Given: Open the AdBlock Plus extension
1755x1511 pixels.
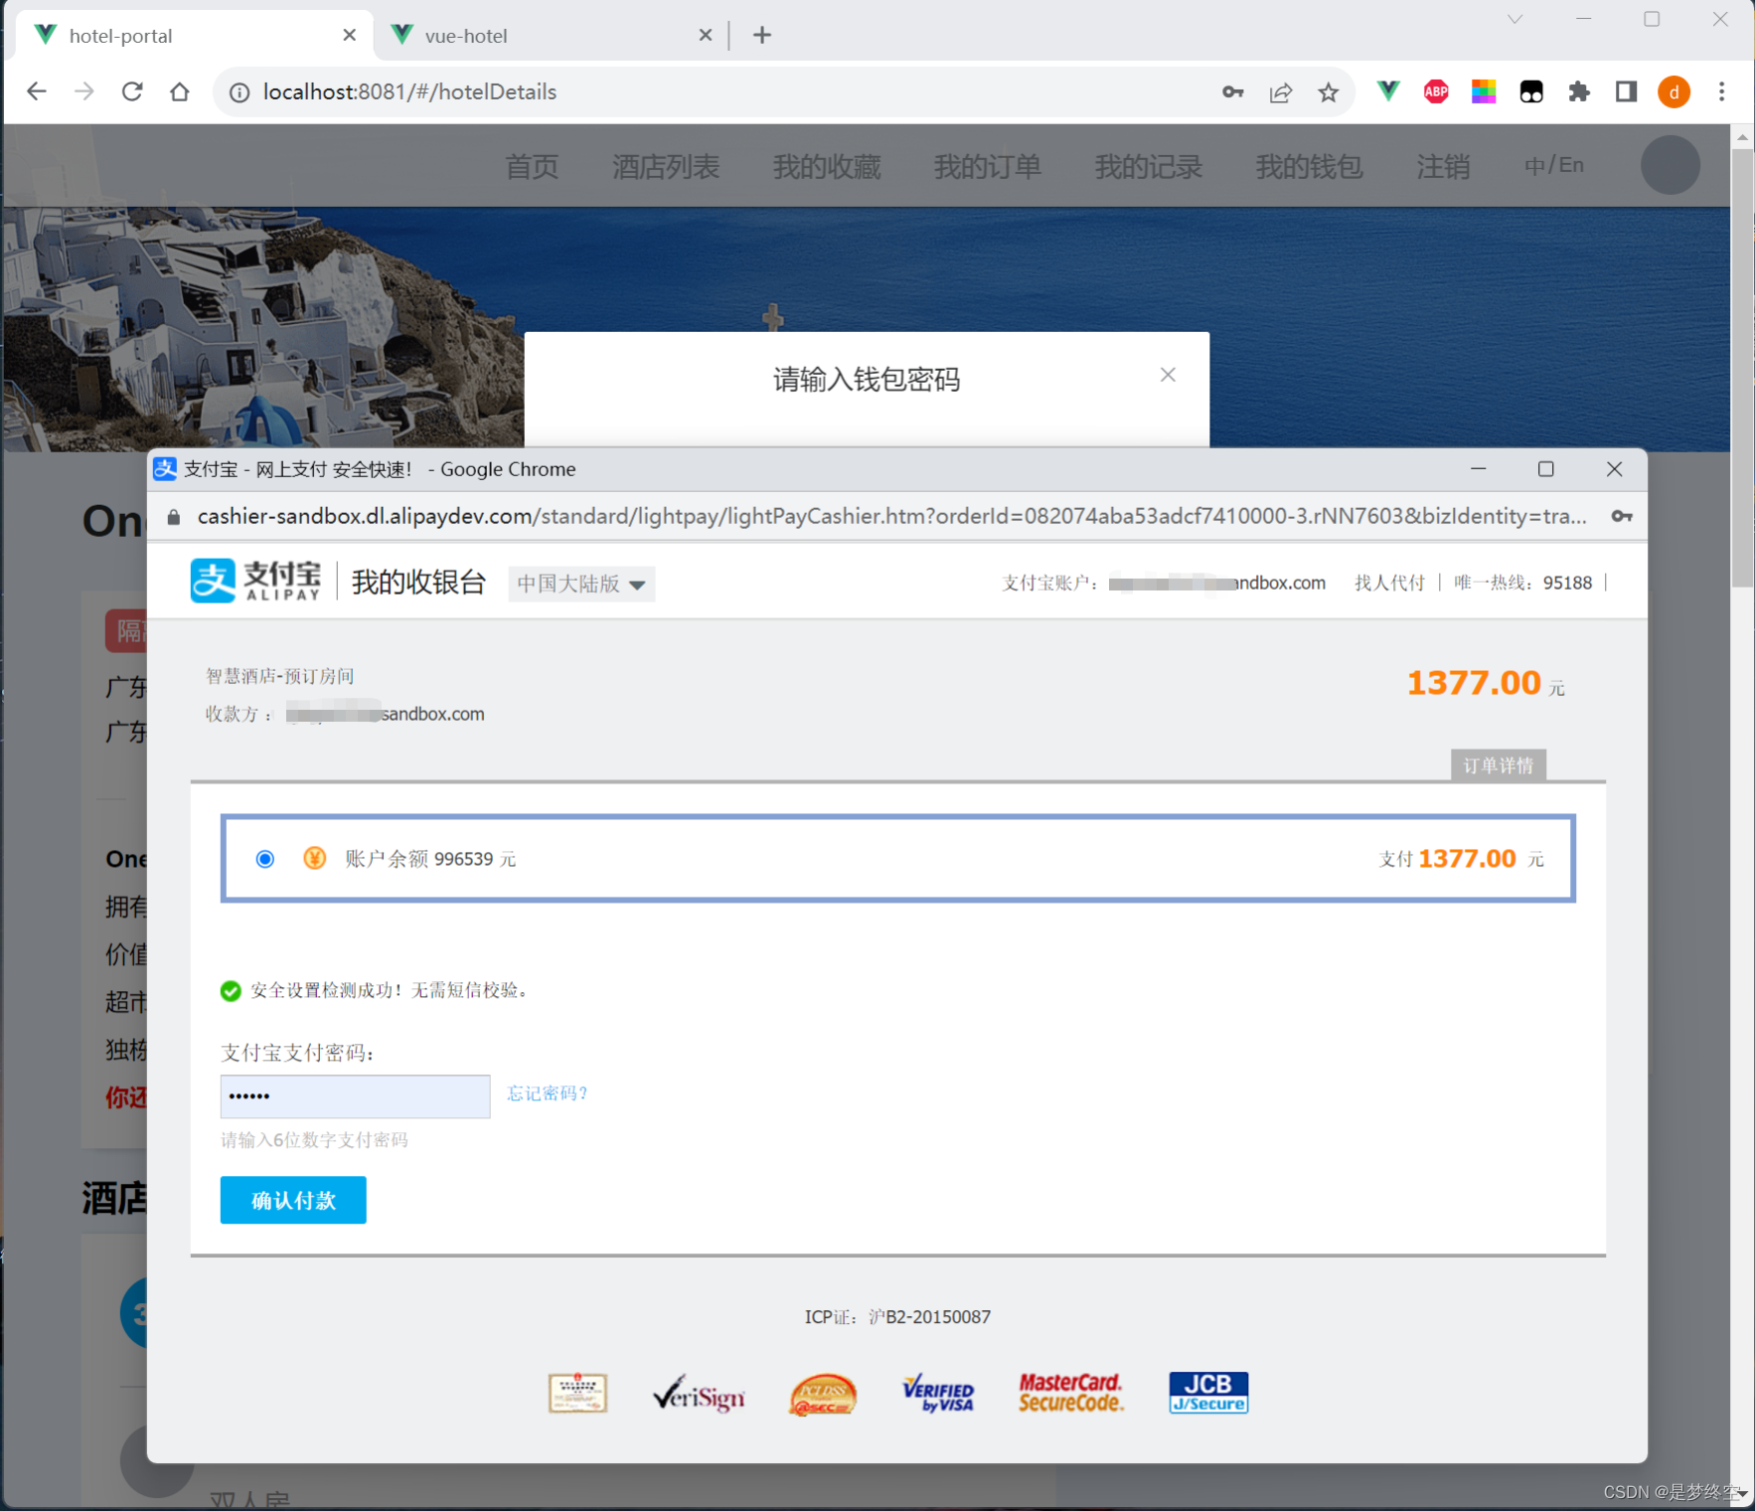Looking at the screenshot, I should coord(1436,91).
